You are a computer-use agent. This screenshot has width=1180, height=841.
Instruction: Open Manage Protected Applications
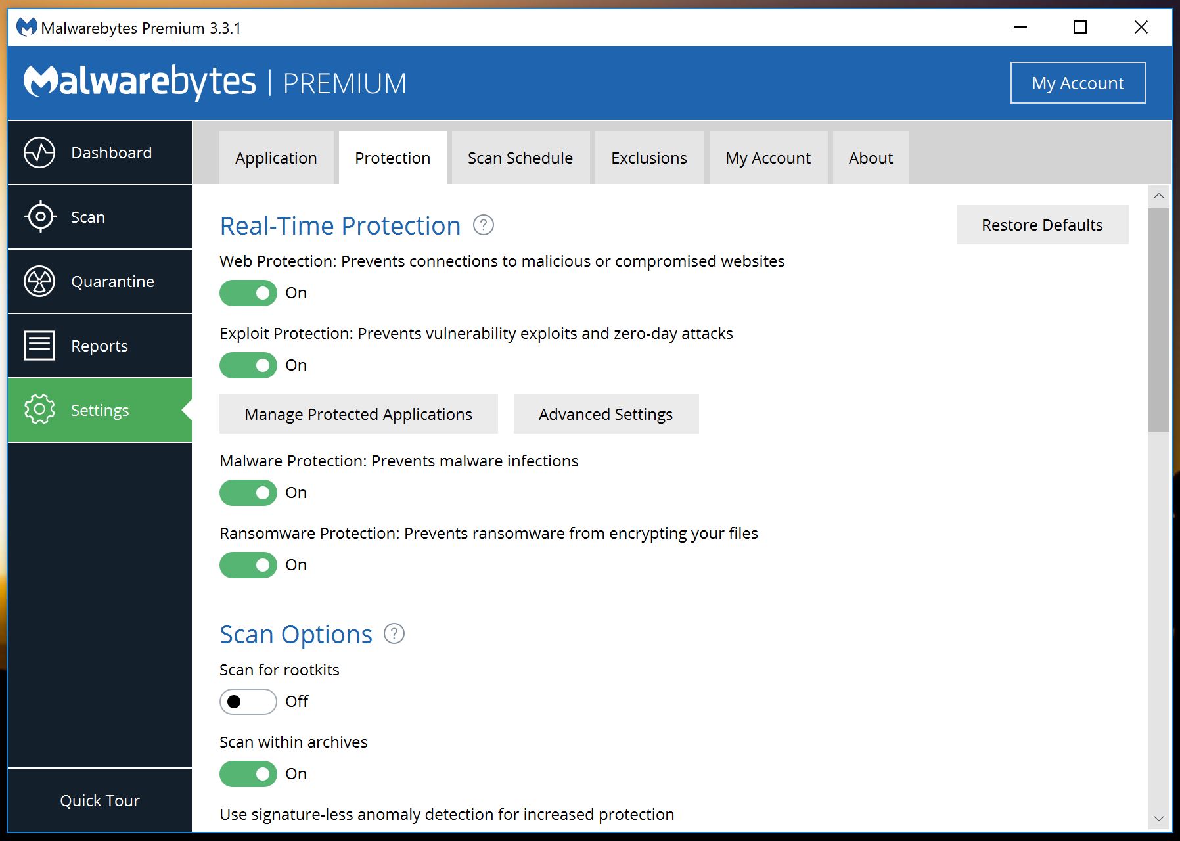click(357, 414)
